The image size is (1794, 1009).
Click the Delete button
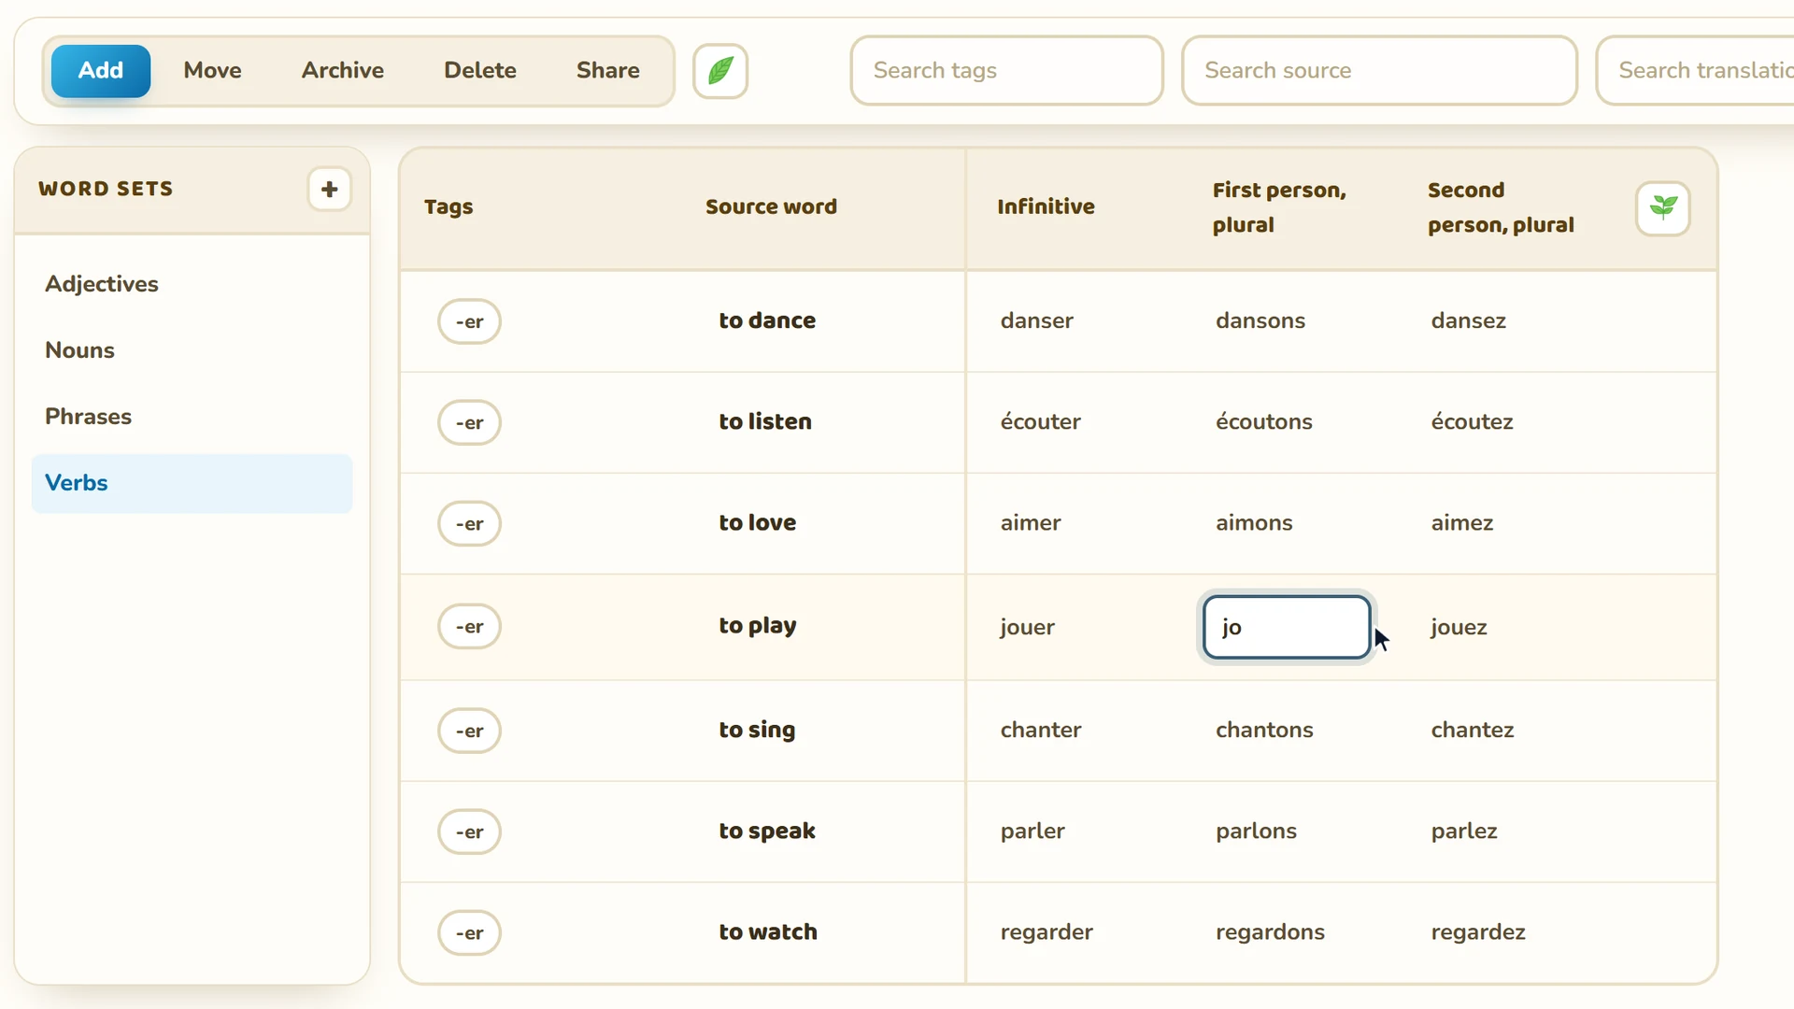click(x=480, y=71)
